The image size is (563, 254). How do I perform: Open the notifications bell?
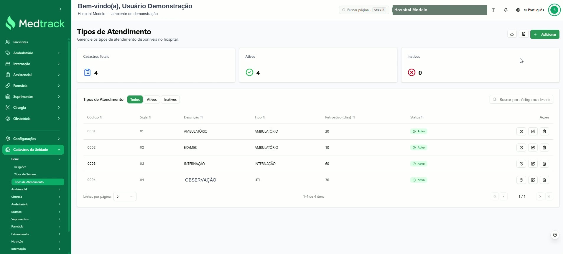coord(506,10)
